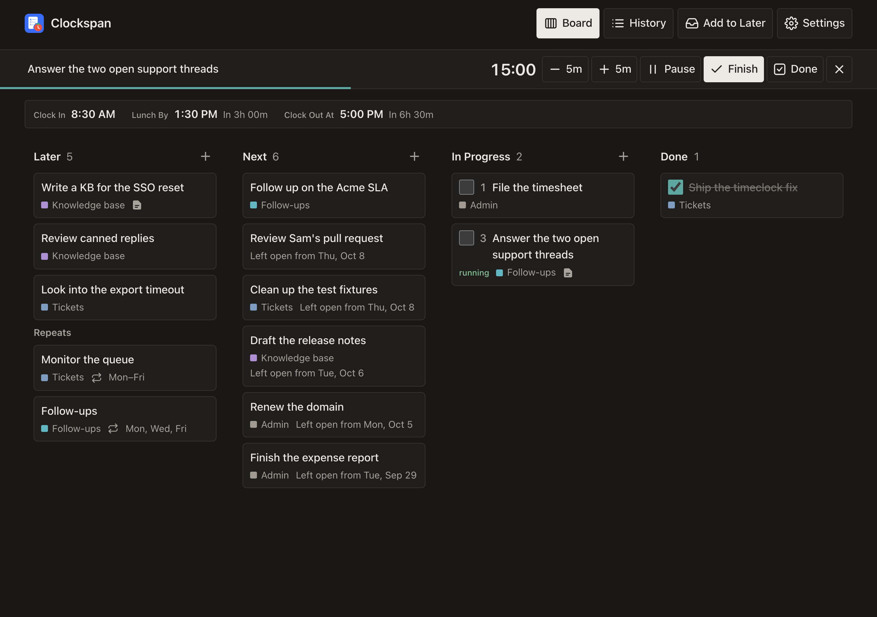The width and height of the screenshot is (877, 617).
Task: Finish the current timer session
Action: (x=734, y=69)
